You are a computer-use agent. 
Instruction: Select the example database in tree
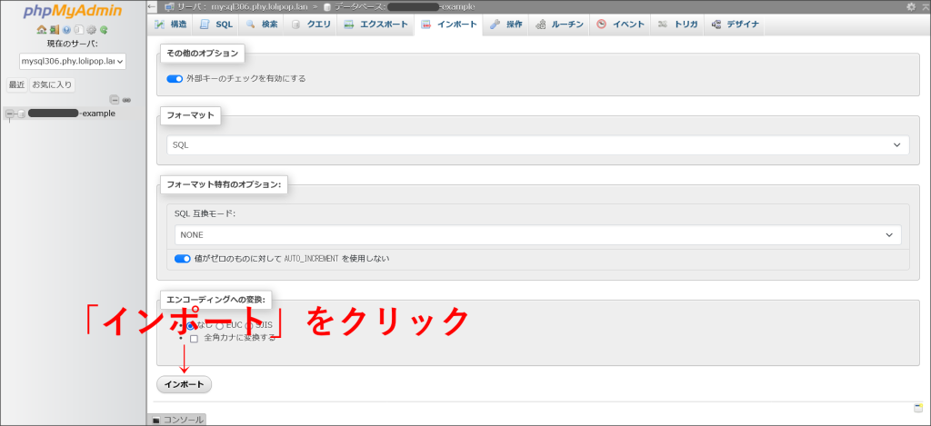click(71, 114)
